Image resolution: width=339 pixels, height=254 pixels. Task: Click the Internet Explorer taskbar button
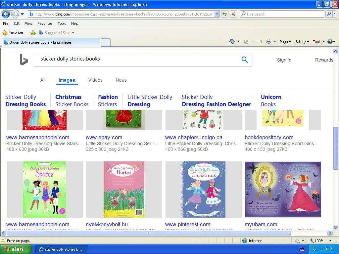point(61,249)
